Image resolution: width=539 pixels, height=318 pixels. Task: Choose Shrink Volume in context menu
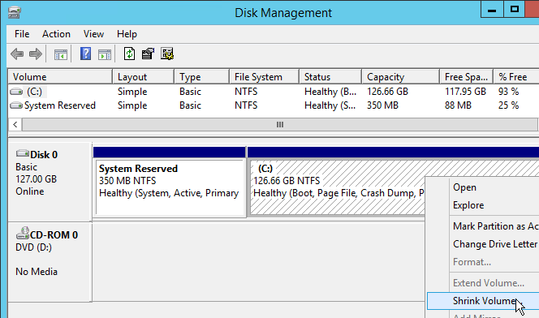pyautogui.click(x=483, y=301)
